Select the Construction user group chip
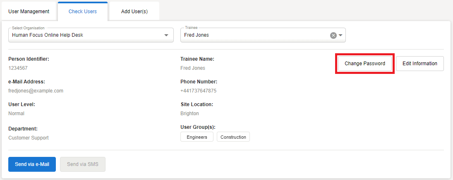The width and height of the screenshot is (453, 180). (x=233, y=137)
